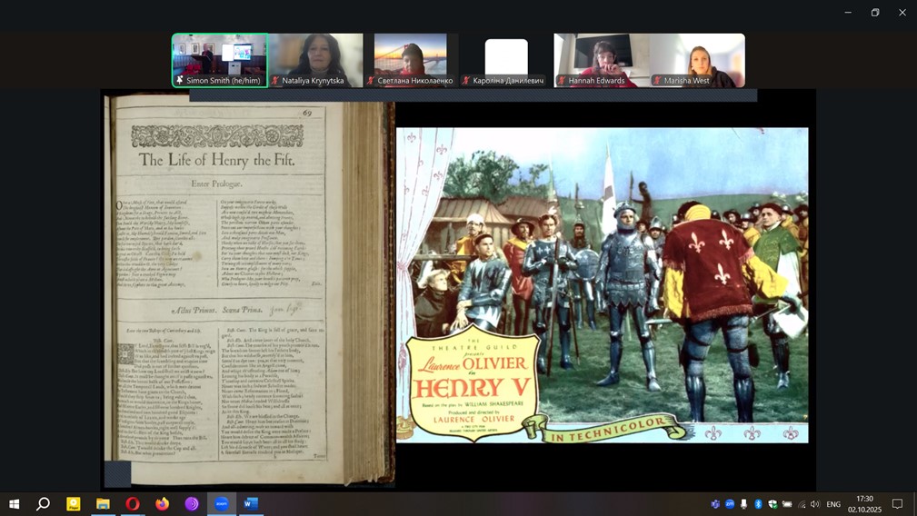
Task: Toggle the speaker volume icon in the tray
Action: [815, 504]
